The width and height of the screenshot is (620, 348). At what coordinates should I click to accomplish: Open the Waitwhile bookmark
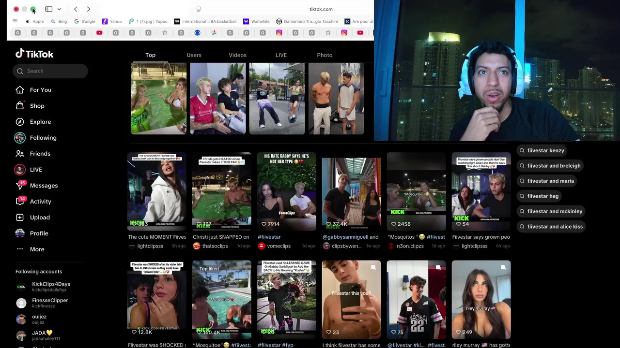[256, 21]
